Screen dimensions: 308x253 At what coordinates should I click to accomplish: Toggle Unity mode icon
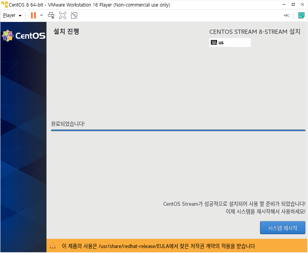tap(74, 15)
